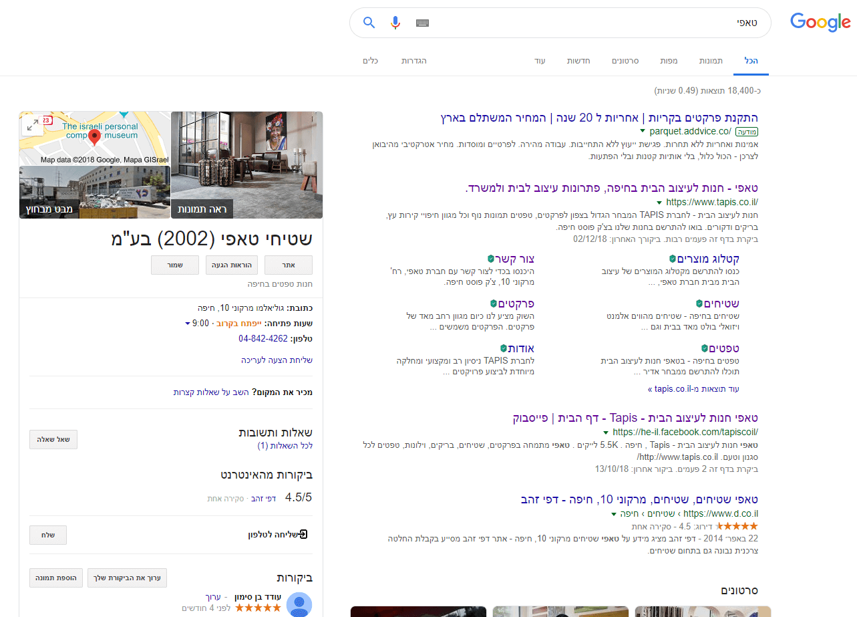
Task: Click לכל השאלות (1) link
Action: (x=285, y=445)
